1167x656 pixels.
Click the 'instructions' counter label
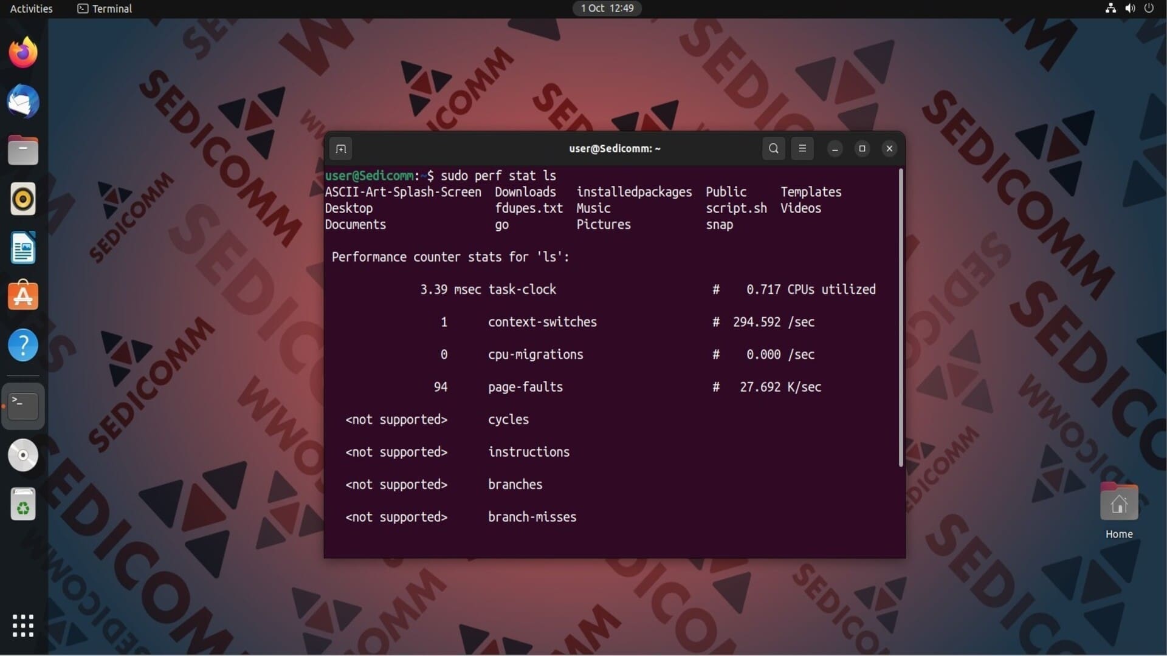529,453
